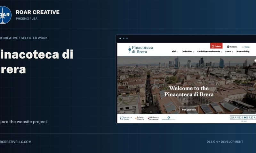Expand the Collection dropdown

(188, 52)
